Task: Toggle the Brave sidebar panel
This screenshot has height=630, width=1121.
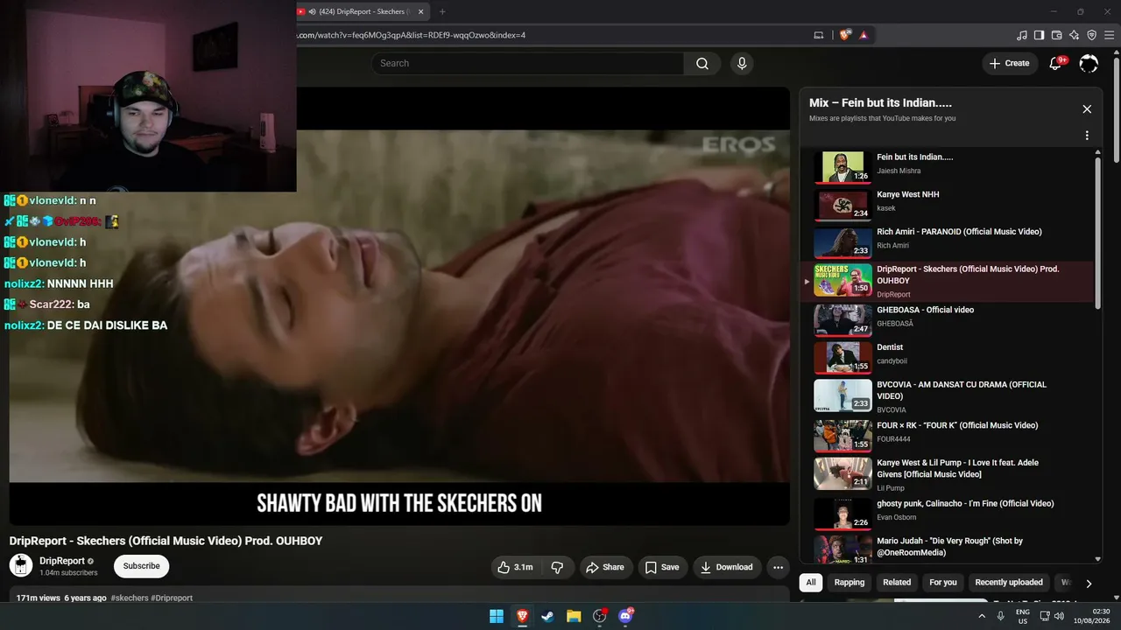Action: [1040, 35]
